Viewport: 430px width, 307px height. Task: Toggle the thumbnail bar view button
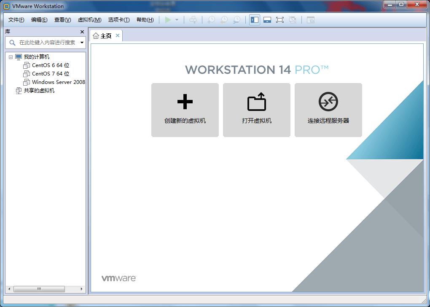click(267, 20)
